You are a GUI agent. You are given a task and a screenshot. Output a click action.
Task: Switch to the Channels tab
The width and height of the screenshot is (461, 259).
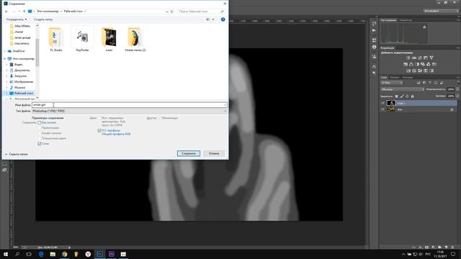coord(395,78)
